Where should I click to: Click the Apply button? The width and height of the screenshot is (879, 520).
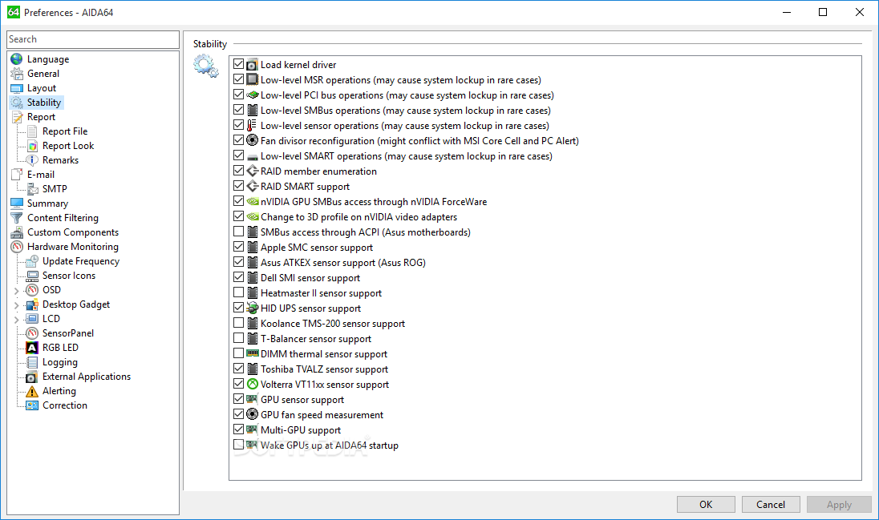click(x=839, y=504)
